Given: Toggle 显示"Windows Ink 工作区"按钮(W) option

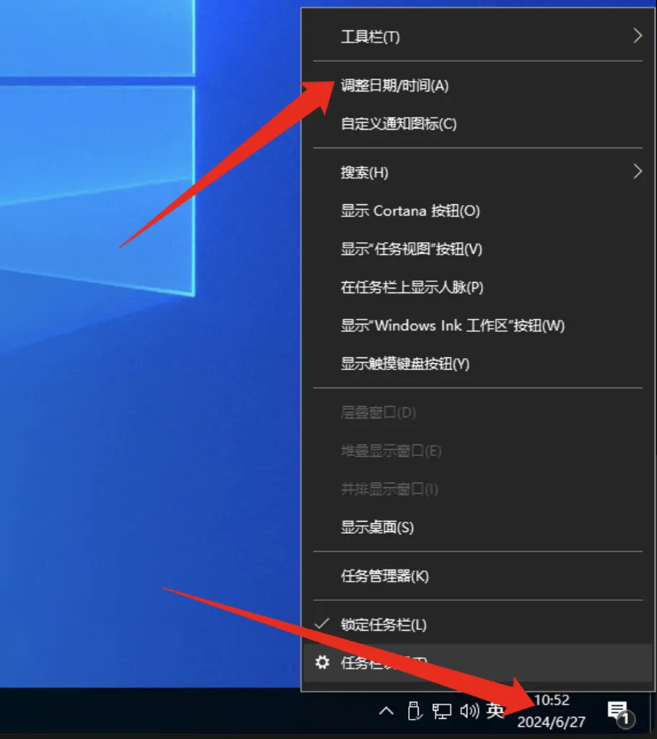Looking at the screenshot, I should pos(478,325).
